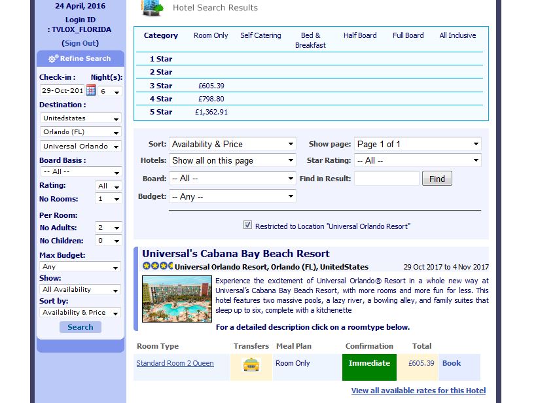Open the main Sort dropdown
The image size is (555, 403).
pyautogui.click(x=232, y=144)
